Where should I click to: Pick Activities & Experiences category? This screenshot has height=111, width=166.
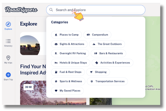coord(113,63)
